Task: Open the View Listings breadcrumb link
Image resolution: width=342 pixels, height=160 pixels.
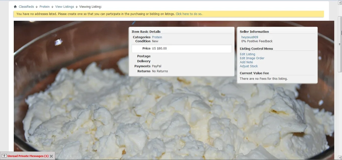Action: coord(65,7)
